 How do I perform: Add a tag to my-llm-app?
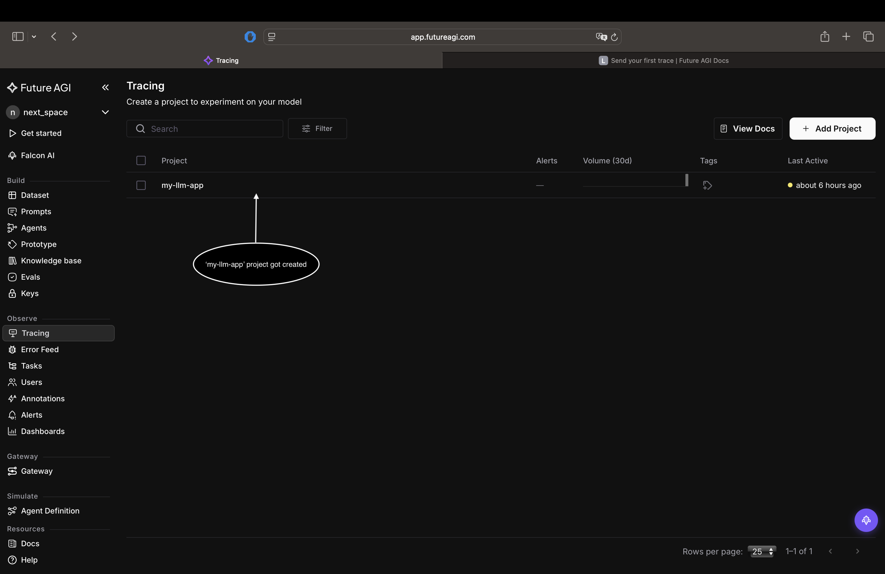coord(707,185)
